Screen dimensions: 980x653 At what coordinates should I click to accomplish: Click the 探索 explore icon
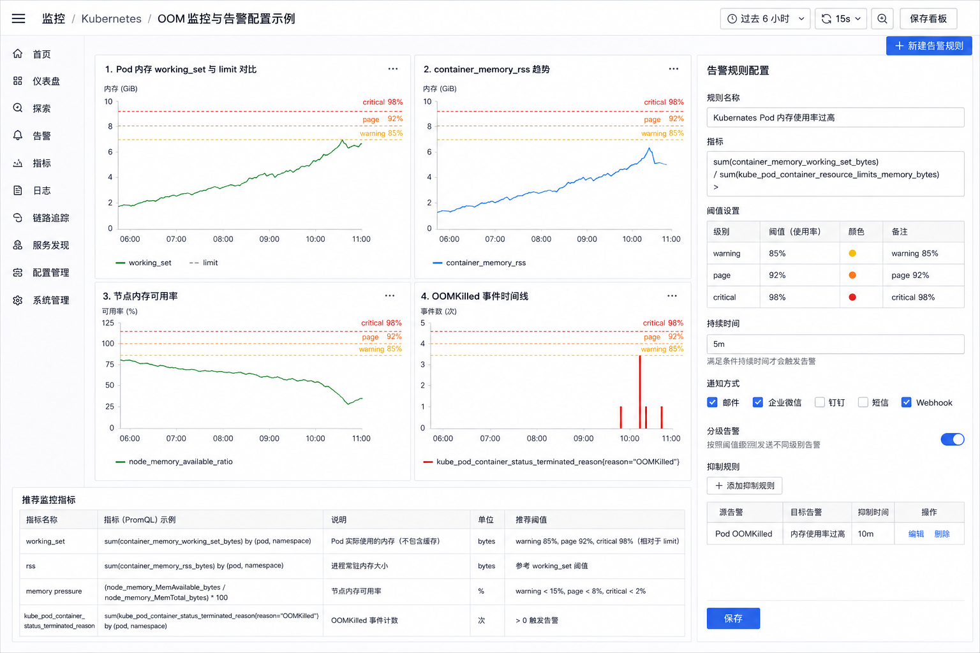[x=18, y=108]
